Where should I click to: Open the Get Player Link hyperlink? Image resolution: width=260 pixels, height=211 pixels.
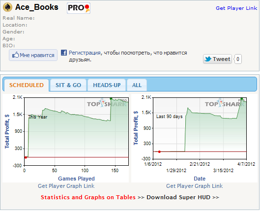[236, 8]
